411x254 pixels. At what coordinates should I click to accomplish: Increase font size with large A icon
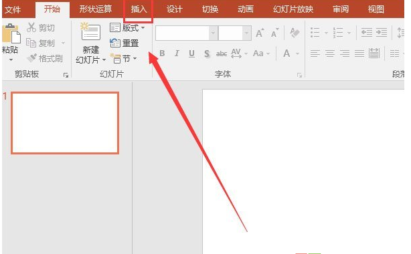(x=260, y=33)
